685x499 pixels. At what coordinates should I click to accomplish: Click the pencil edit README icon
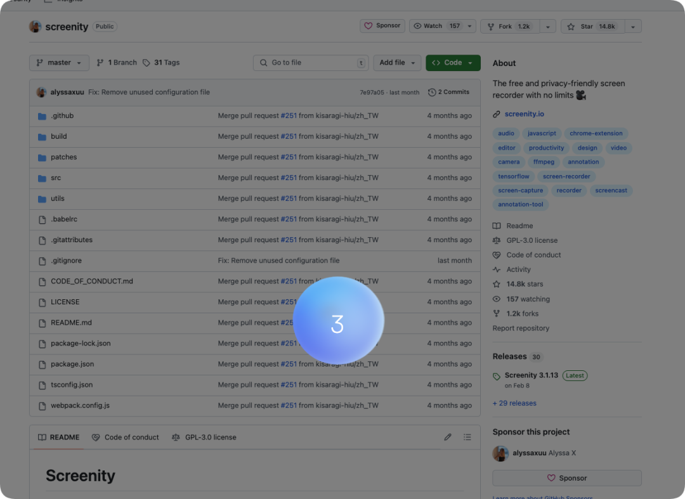448,437
